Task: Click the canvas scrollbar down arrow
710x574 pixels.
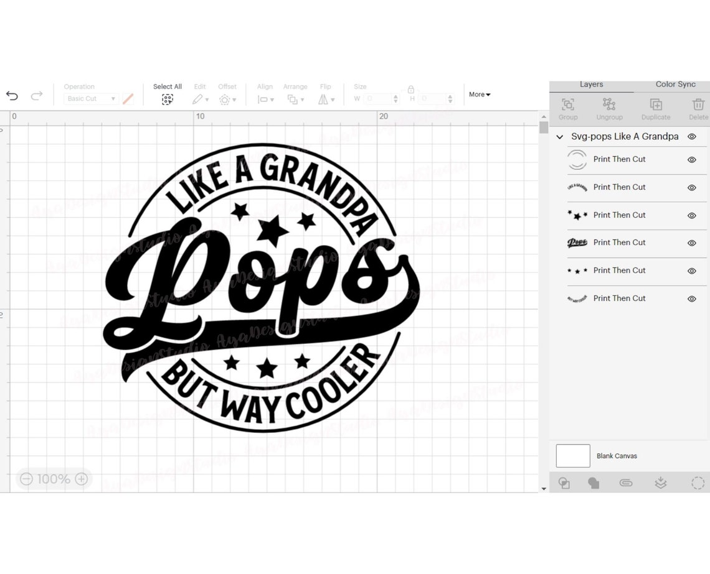Action: 544,489
